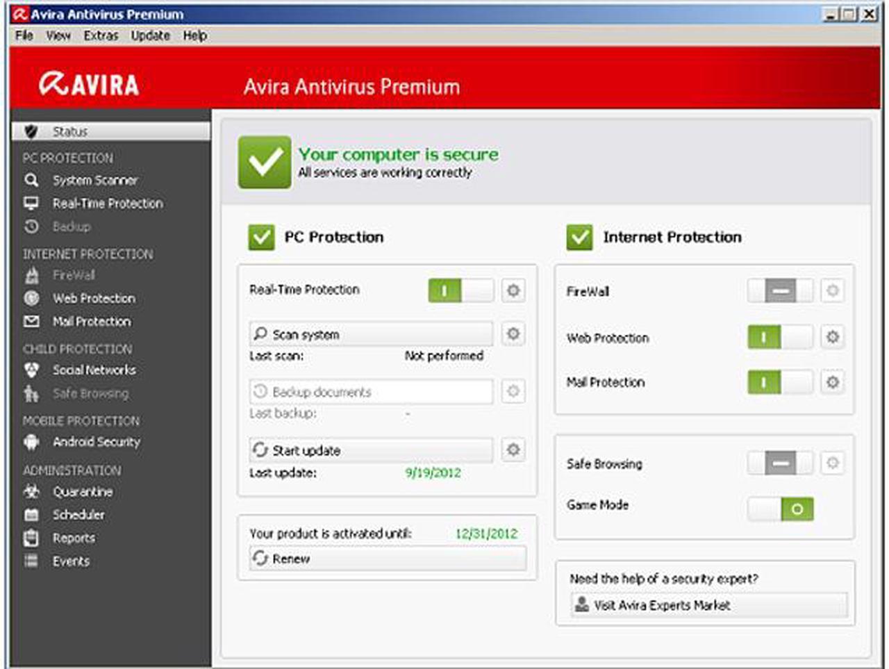This screenshot has width=889, height=669.
Task: Open the Update menu
Action: coord(150,35)
